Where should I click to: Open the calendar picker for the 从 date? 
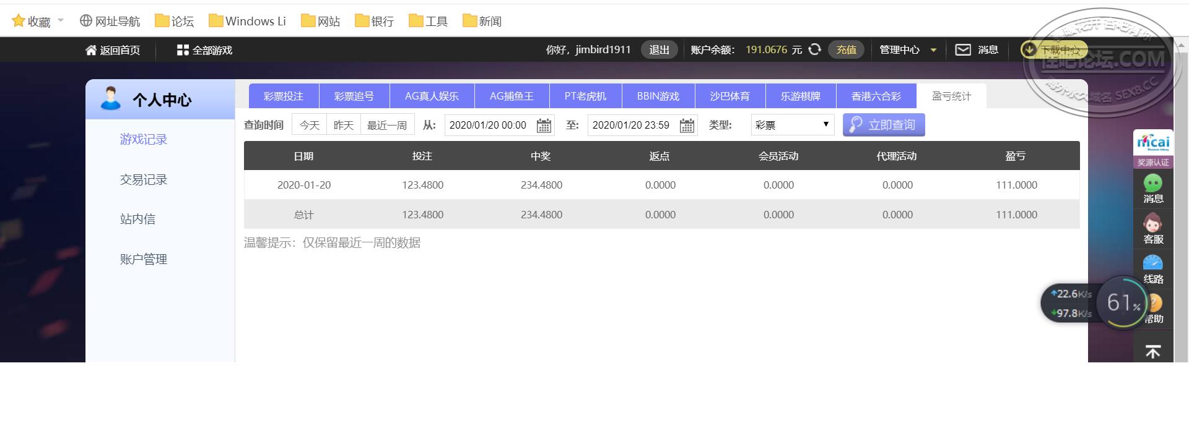tap(544, 126)
